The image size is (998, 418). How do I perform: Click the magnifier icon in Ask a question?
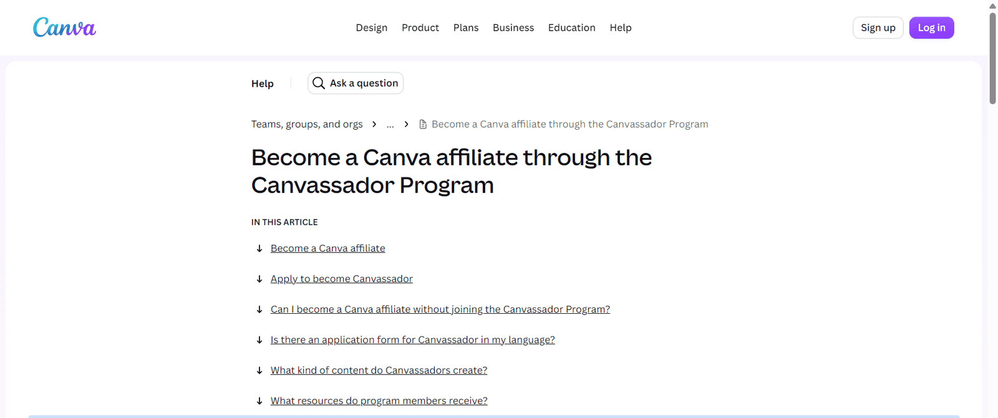pos(319,83)
